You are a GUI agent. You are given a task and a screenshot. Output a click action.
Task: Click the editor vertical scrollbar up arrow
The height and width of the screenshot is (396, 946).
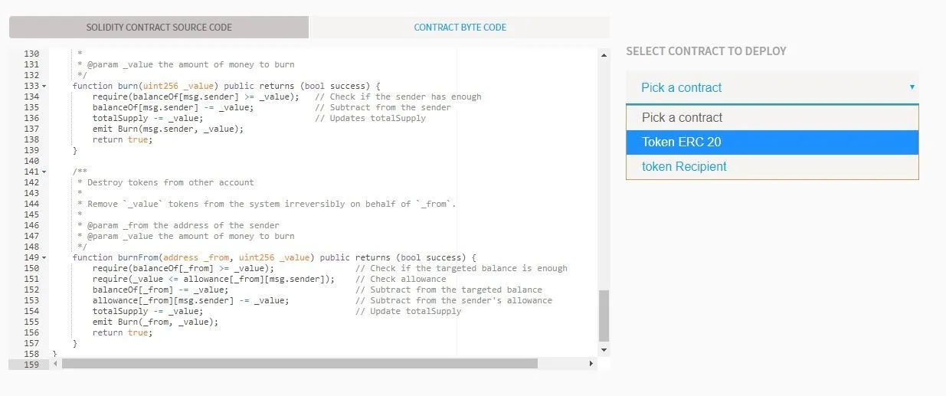(x=604, y=54)
